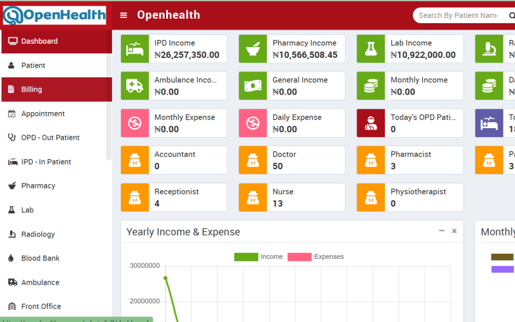Click the Monthly Income coins icon
The image size is (515, 322).
pyautogui.click(x=371, y=86)
